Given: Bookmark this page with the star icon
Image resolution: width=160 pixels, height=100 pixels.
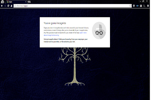Looking at the screenshot, I should tap(130, 6).
